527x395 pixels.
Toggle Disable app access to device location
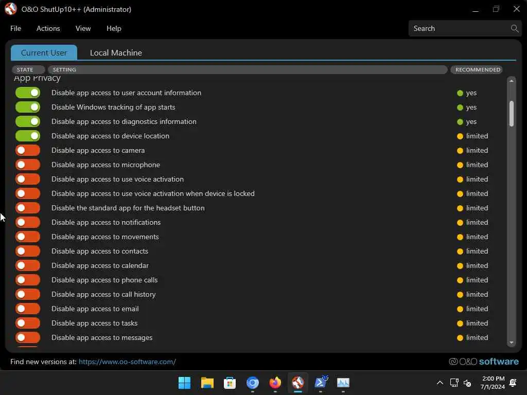coord(28,136)
